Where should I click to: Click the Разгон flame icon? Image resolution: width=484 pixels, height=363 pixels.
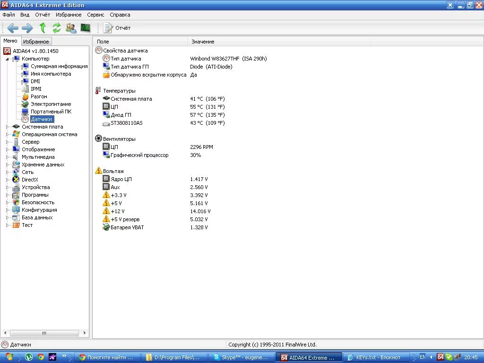[x=25, y=96]
